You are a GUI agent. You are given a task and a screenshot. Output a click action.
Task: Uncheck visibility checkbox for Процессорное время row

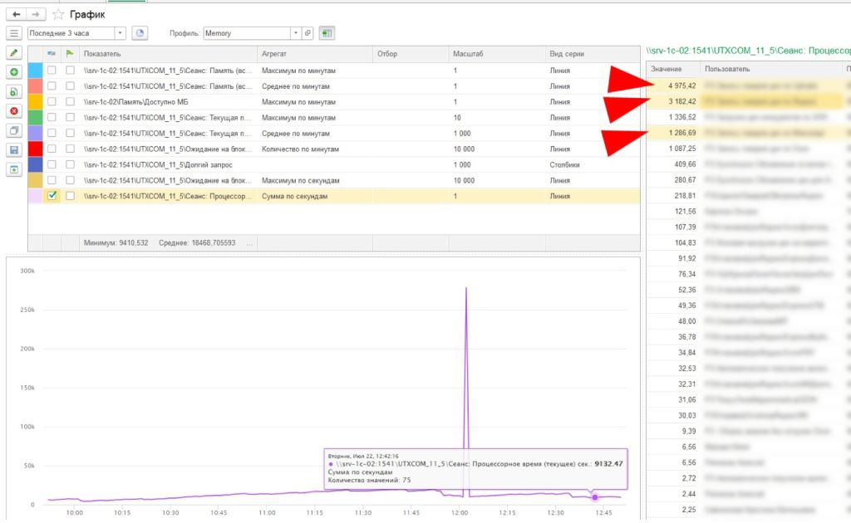52,196
